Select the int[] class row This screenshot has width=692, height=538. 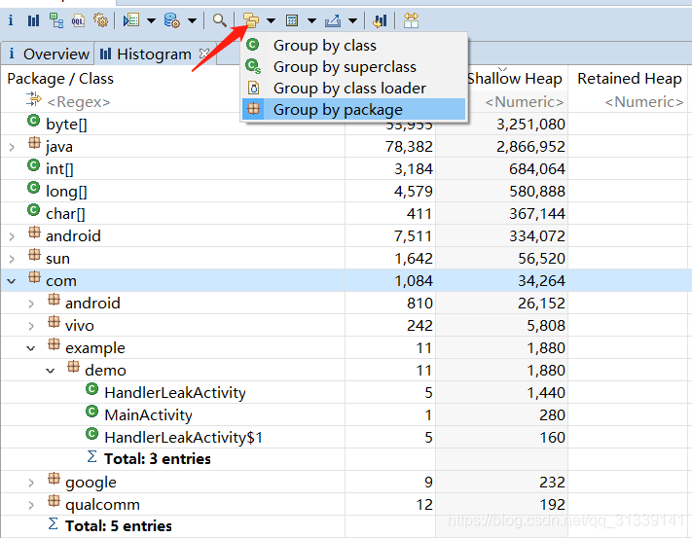(x=59, y=169)
